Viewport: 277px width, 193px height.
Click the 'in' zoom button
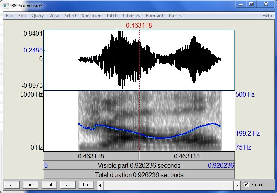[31, 185]
